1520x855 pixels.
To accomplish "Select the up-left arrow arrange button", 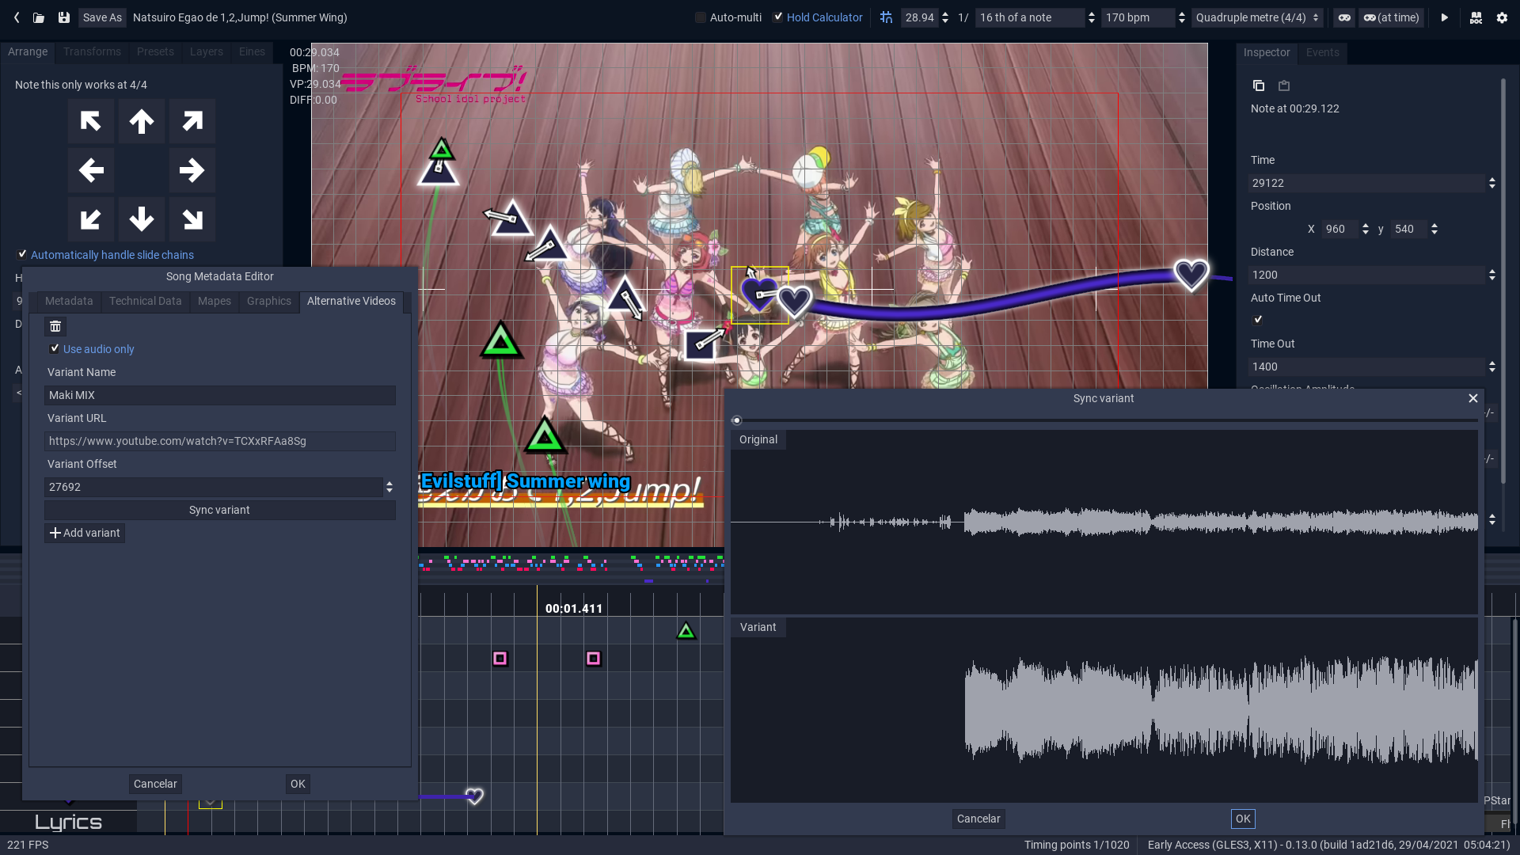I will click(x=91, y=121).
